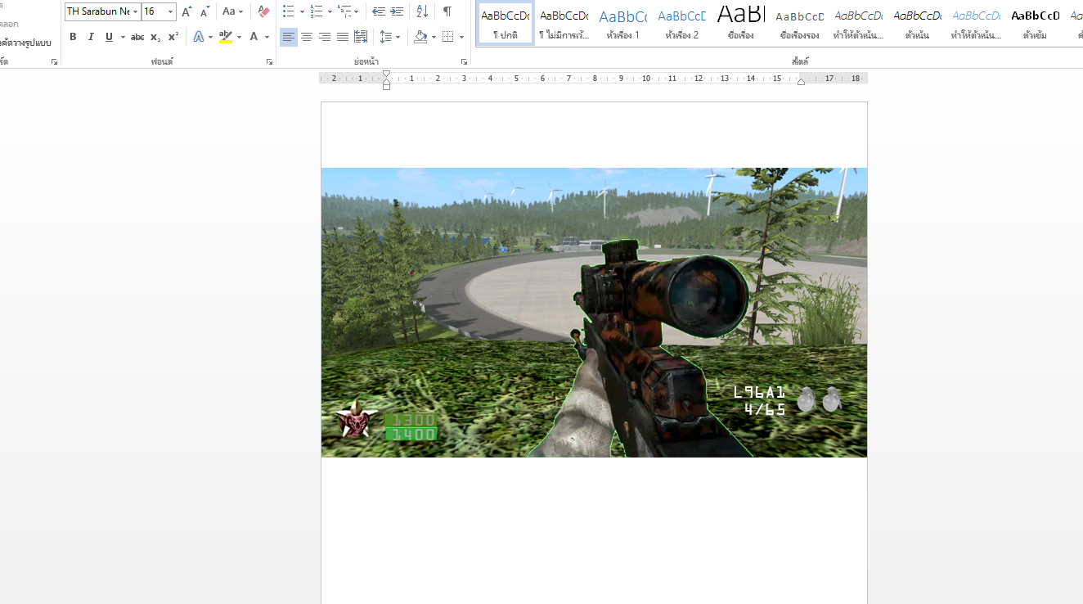Expand font color options arrow
The image size is (1083, 604).
pyautogui.click(x=267, y=37)
